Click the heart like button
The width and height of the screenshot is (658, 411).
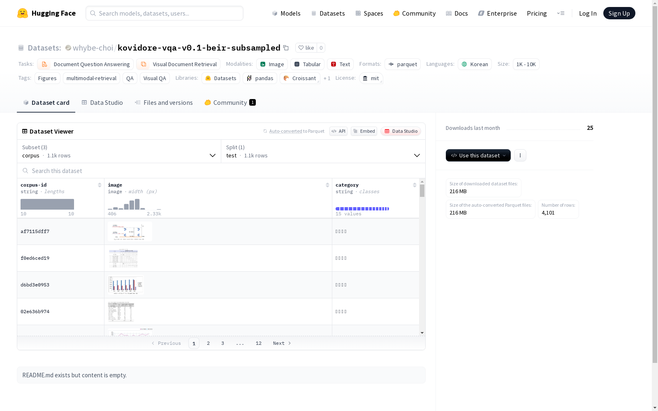pos(306,48)
